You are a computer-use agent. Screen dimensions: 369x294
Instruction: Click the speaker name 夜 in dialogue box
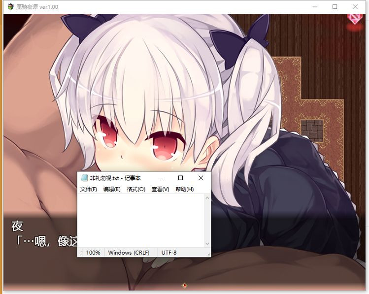point(17,226)
